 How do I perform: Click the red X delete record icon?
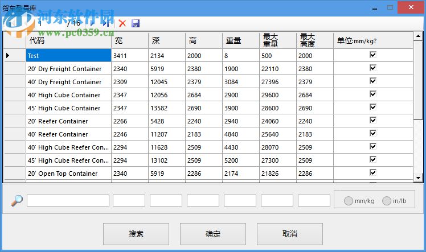click(122, 23)
